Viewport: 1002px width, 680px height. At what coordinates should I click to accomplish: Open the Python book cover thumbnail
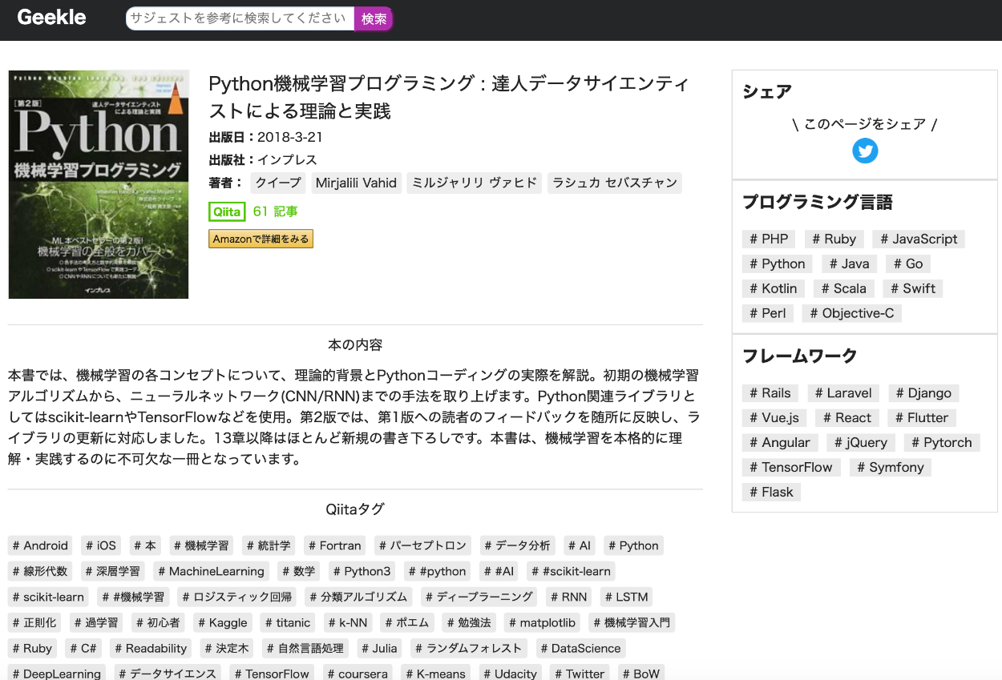click(x=99, y=184)
